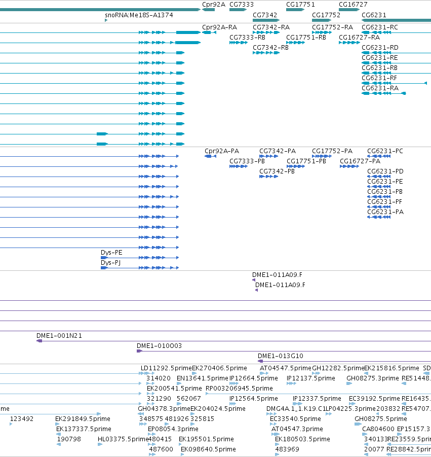Click the CG17751-RB transcript label
431x457 pixels.
[x=306, y=38]
